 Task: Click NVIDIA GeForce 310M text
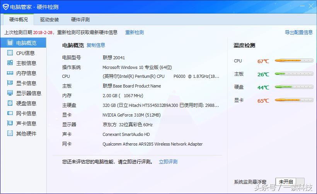(131, 115)
